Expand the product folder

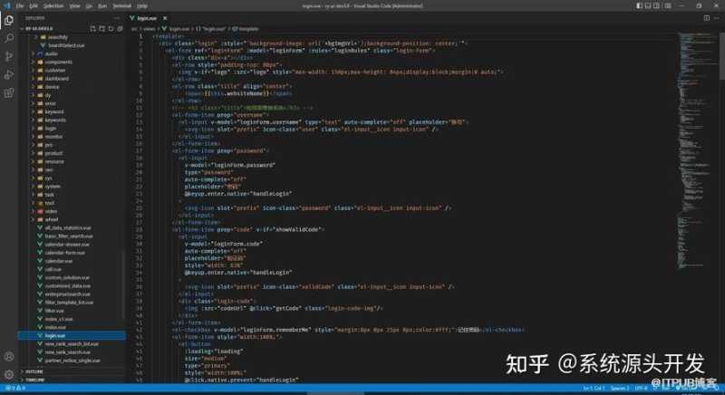(x=53, y=153)
